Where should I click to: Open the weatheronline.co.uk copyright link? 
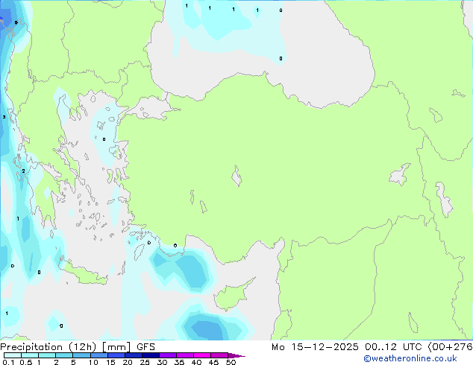tap(410, 358)
